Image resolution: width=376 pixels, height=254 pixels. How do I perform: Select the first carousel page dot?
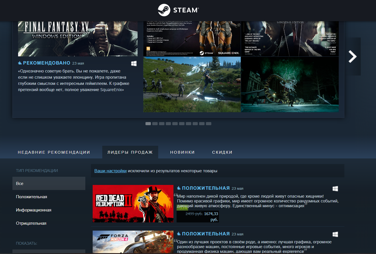148,123
